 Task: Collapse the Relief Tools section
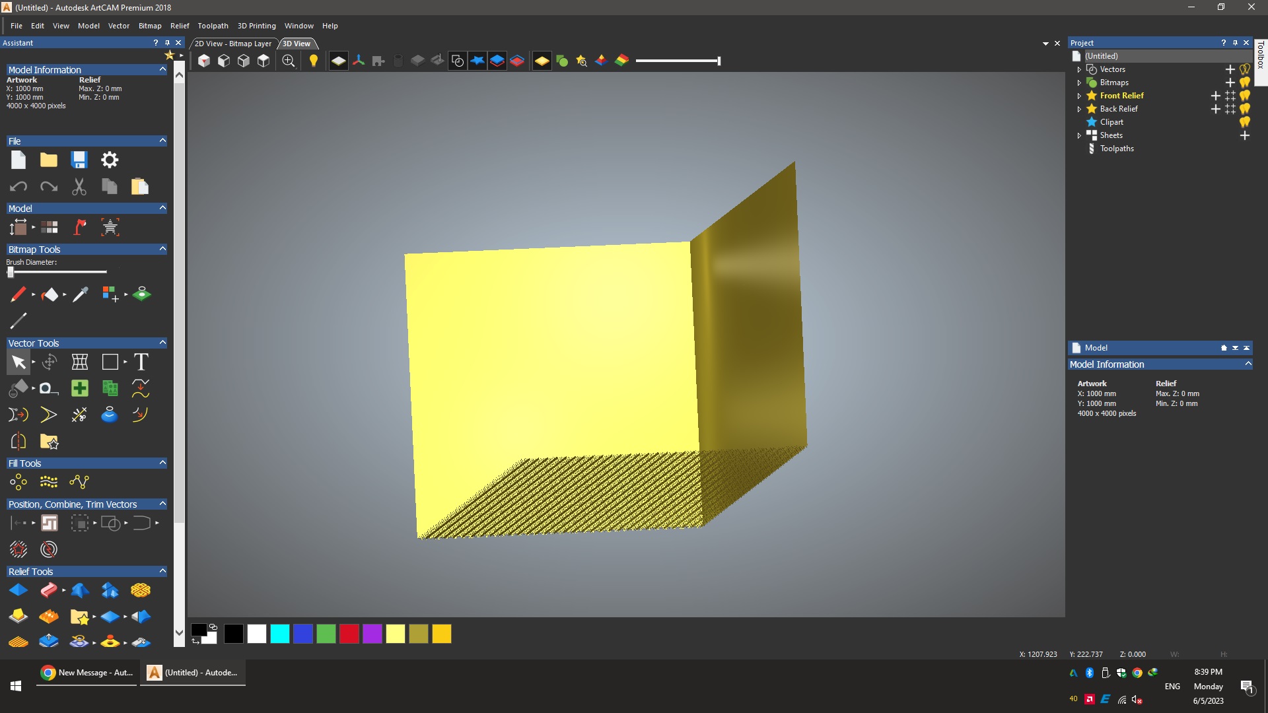[162, 571]
